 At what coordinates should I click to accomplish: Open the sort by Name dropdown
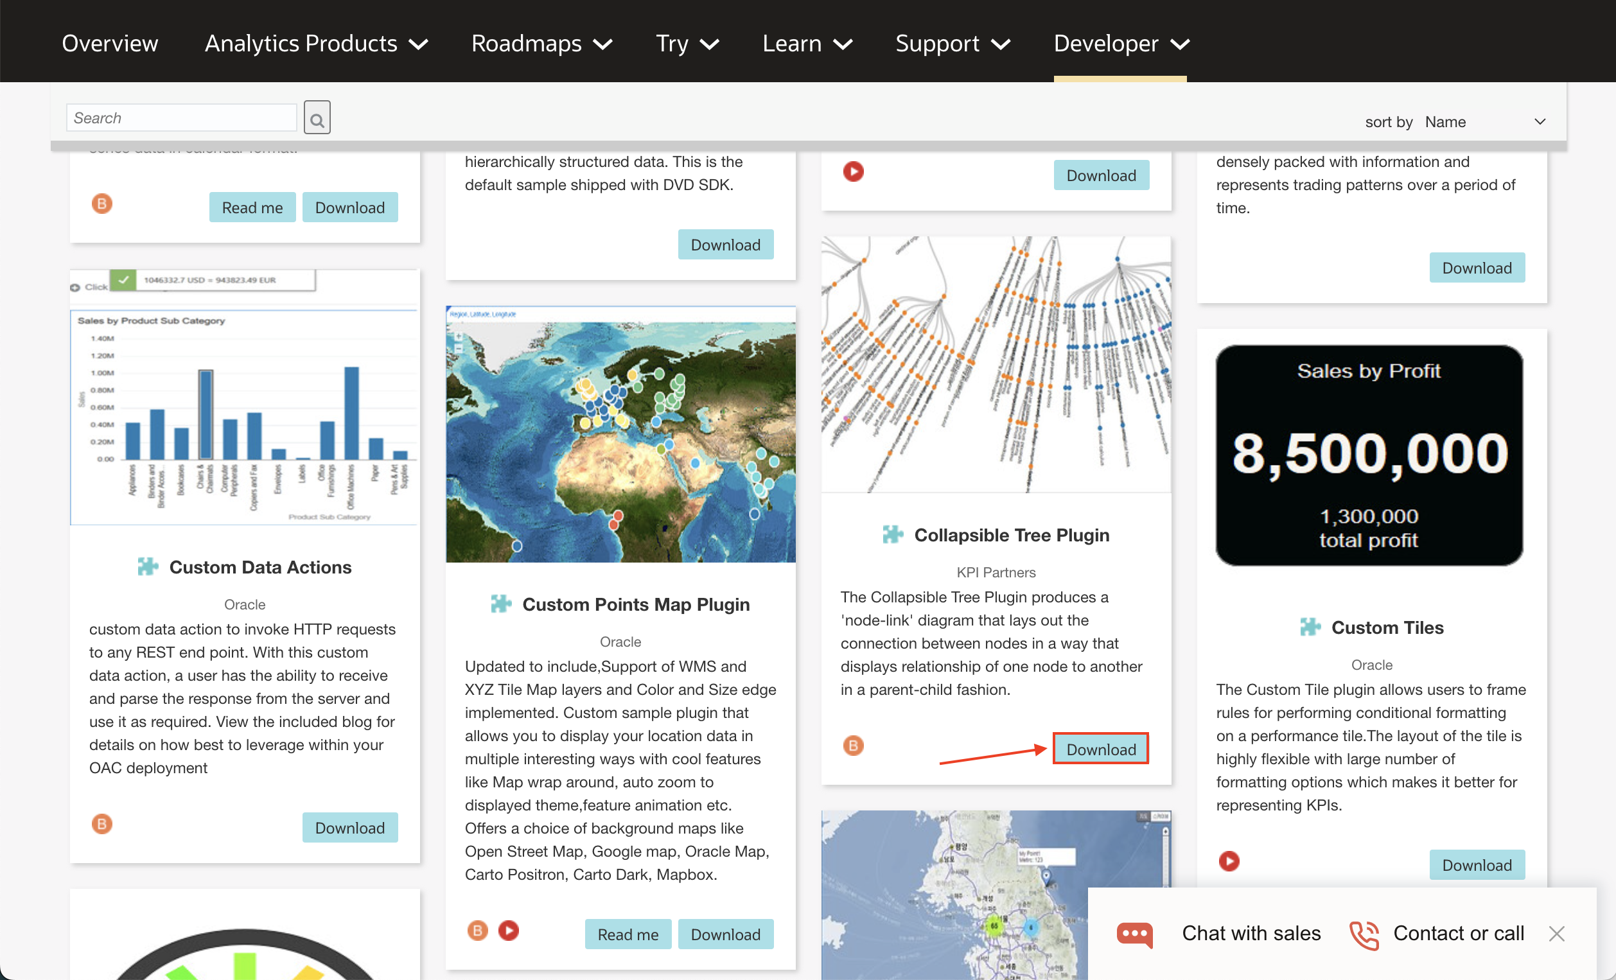coord(1486,122)
